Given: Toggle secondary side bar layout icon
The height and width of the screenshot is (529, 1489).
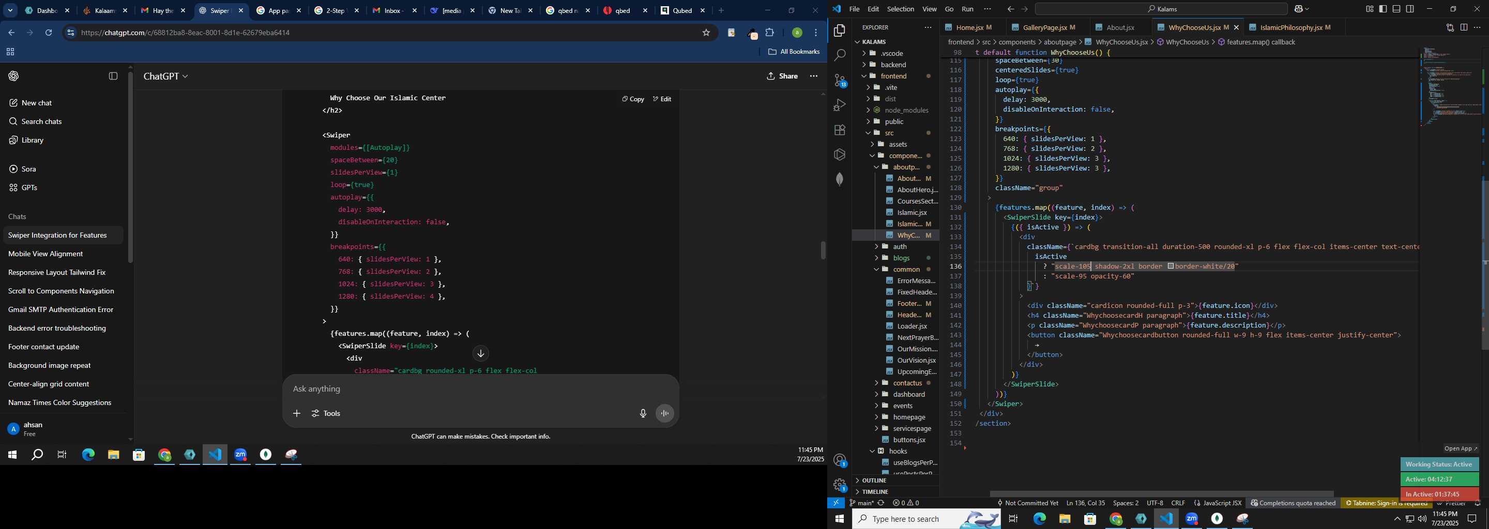Looking at the screenshot, I should click(1410, 9).
